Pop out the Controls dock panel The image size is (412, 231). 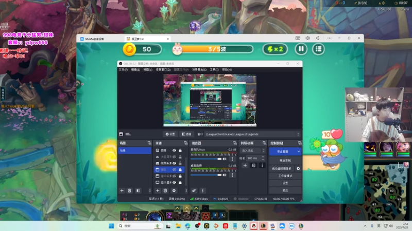[300, 143]
